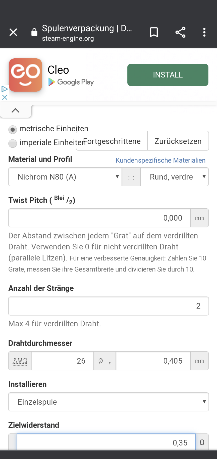Open Nichrom N80 material dropdown
This screenshot has width=217, height=459.
point(65,177)
